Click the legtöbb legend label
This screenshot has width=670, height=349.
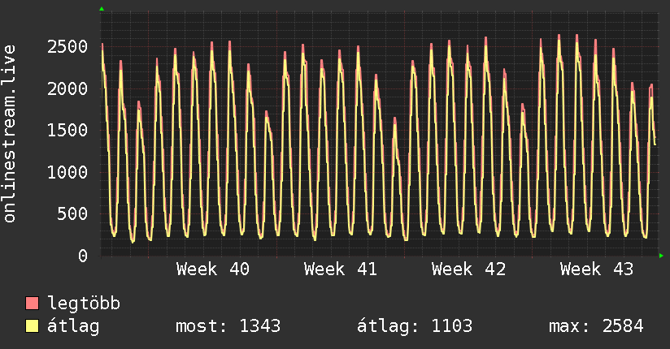[x=84, y=304]
